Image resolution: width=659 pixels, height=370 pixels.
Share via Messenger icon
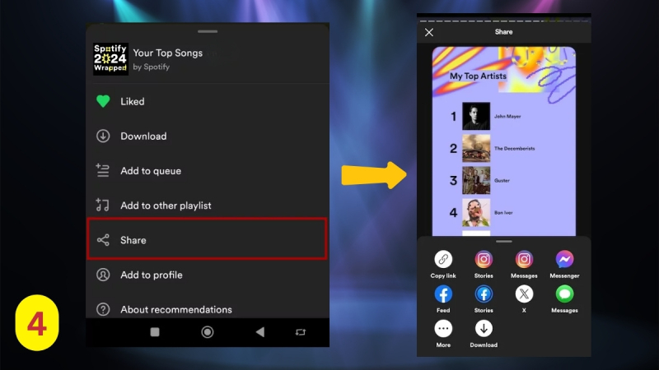pos(564,259)
